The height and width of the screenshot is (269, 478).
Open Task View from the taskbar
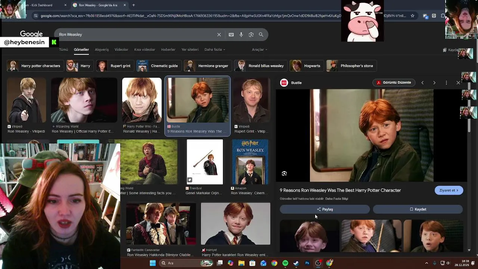pos(220,263)
